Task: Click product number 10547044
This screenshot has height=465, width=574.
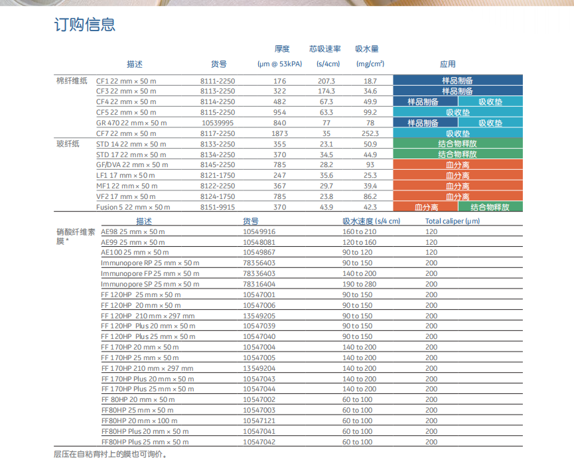Action: tap(259, 389)
